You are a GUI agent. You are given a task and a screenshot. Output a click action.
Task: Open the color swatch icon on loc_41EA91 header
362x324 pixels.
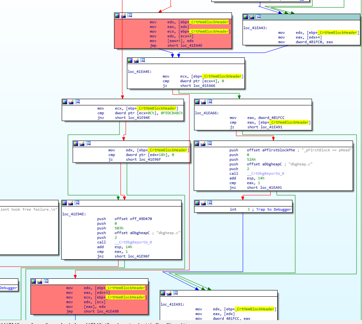coord(163,294)
